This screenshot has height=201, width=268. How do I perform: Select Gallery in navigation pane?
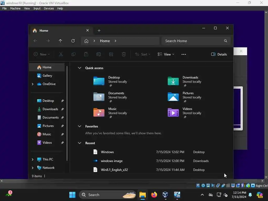pos(47,76)
